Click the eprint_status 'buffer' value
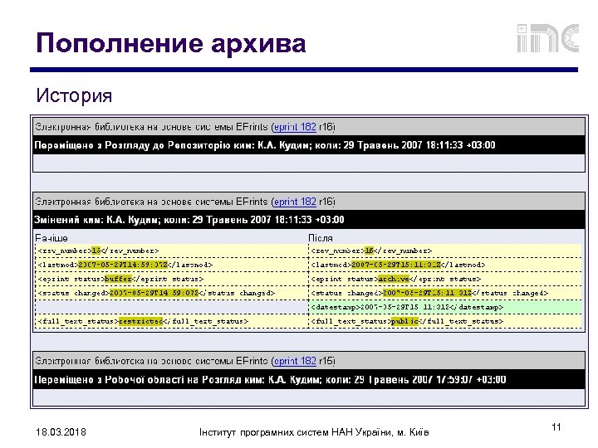 coord(118,279)
